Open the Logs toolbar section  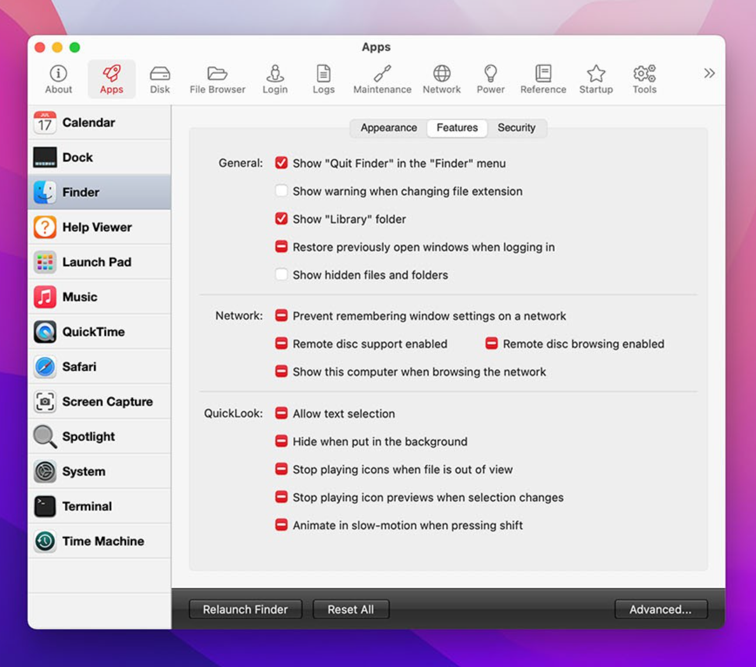[323, 79]
